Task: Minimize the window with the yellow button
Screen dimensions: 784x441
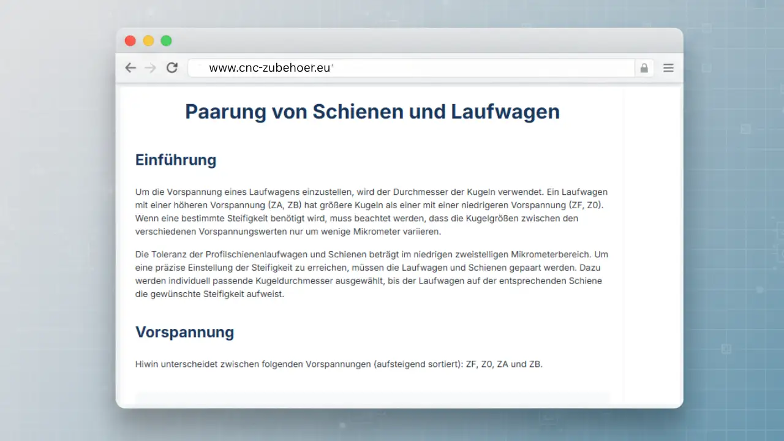Action: tap(148, 41)
